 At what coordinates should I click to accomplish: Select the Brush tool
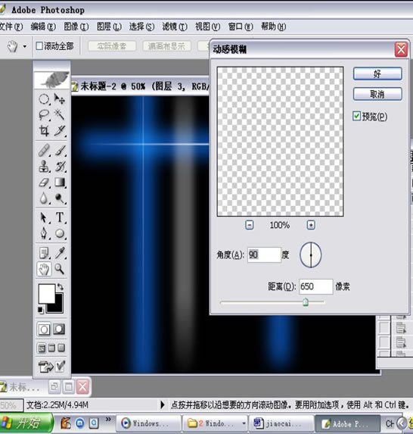60,150
